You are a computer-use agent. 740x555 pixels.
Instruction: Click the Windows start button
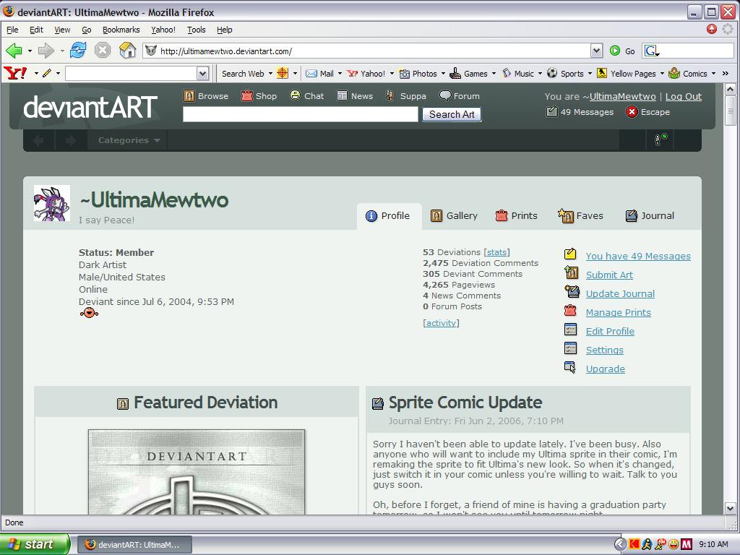(x=35, y=544)
